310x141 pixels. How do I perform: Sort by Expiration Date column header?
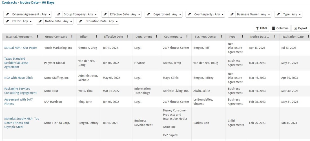click(x=293, y=37)
